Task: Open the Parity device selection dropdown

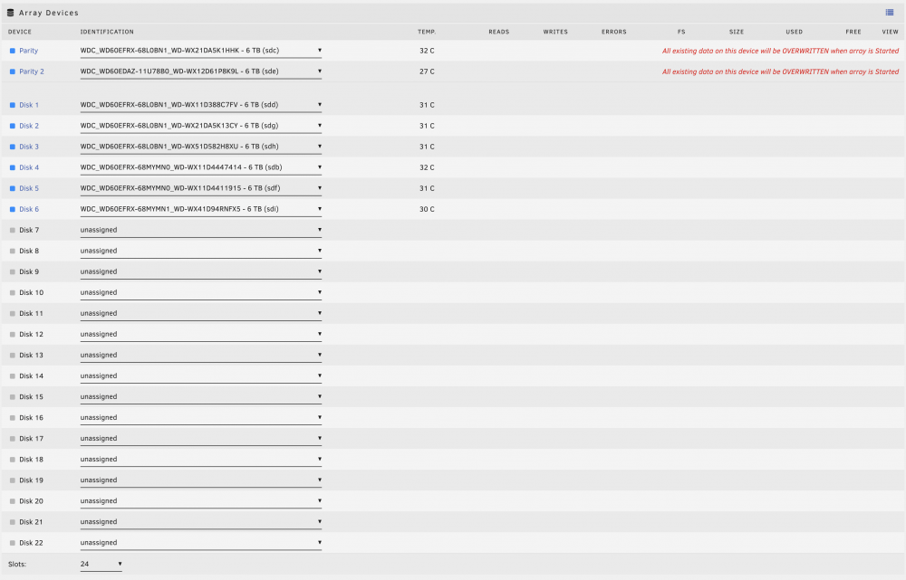Action: (x=200, y=51)
